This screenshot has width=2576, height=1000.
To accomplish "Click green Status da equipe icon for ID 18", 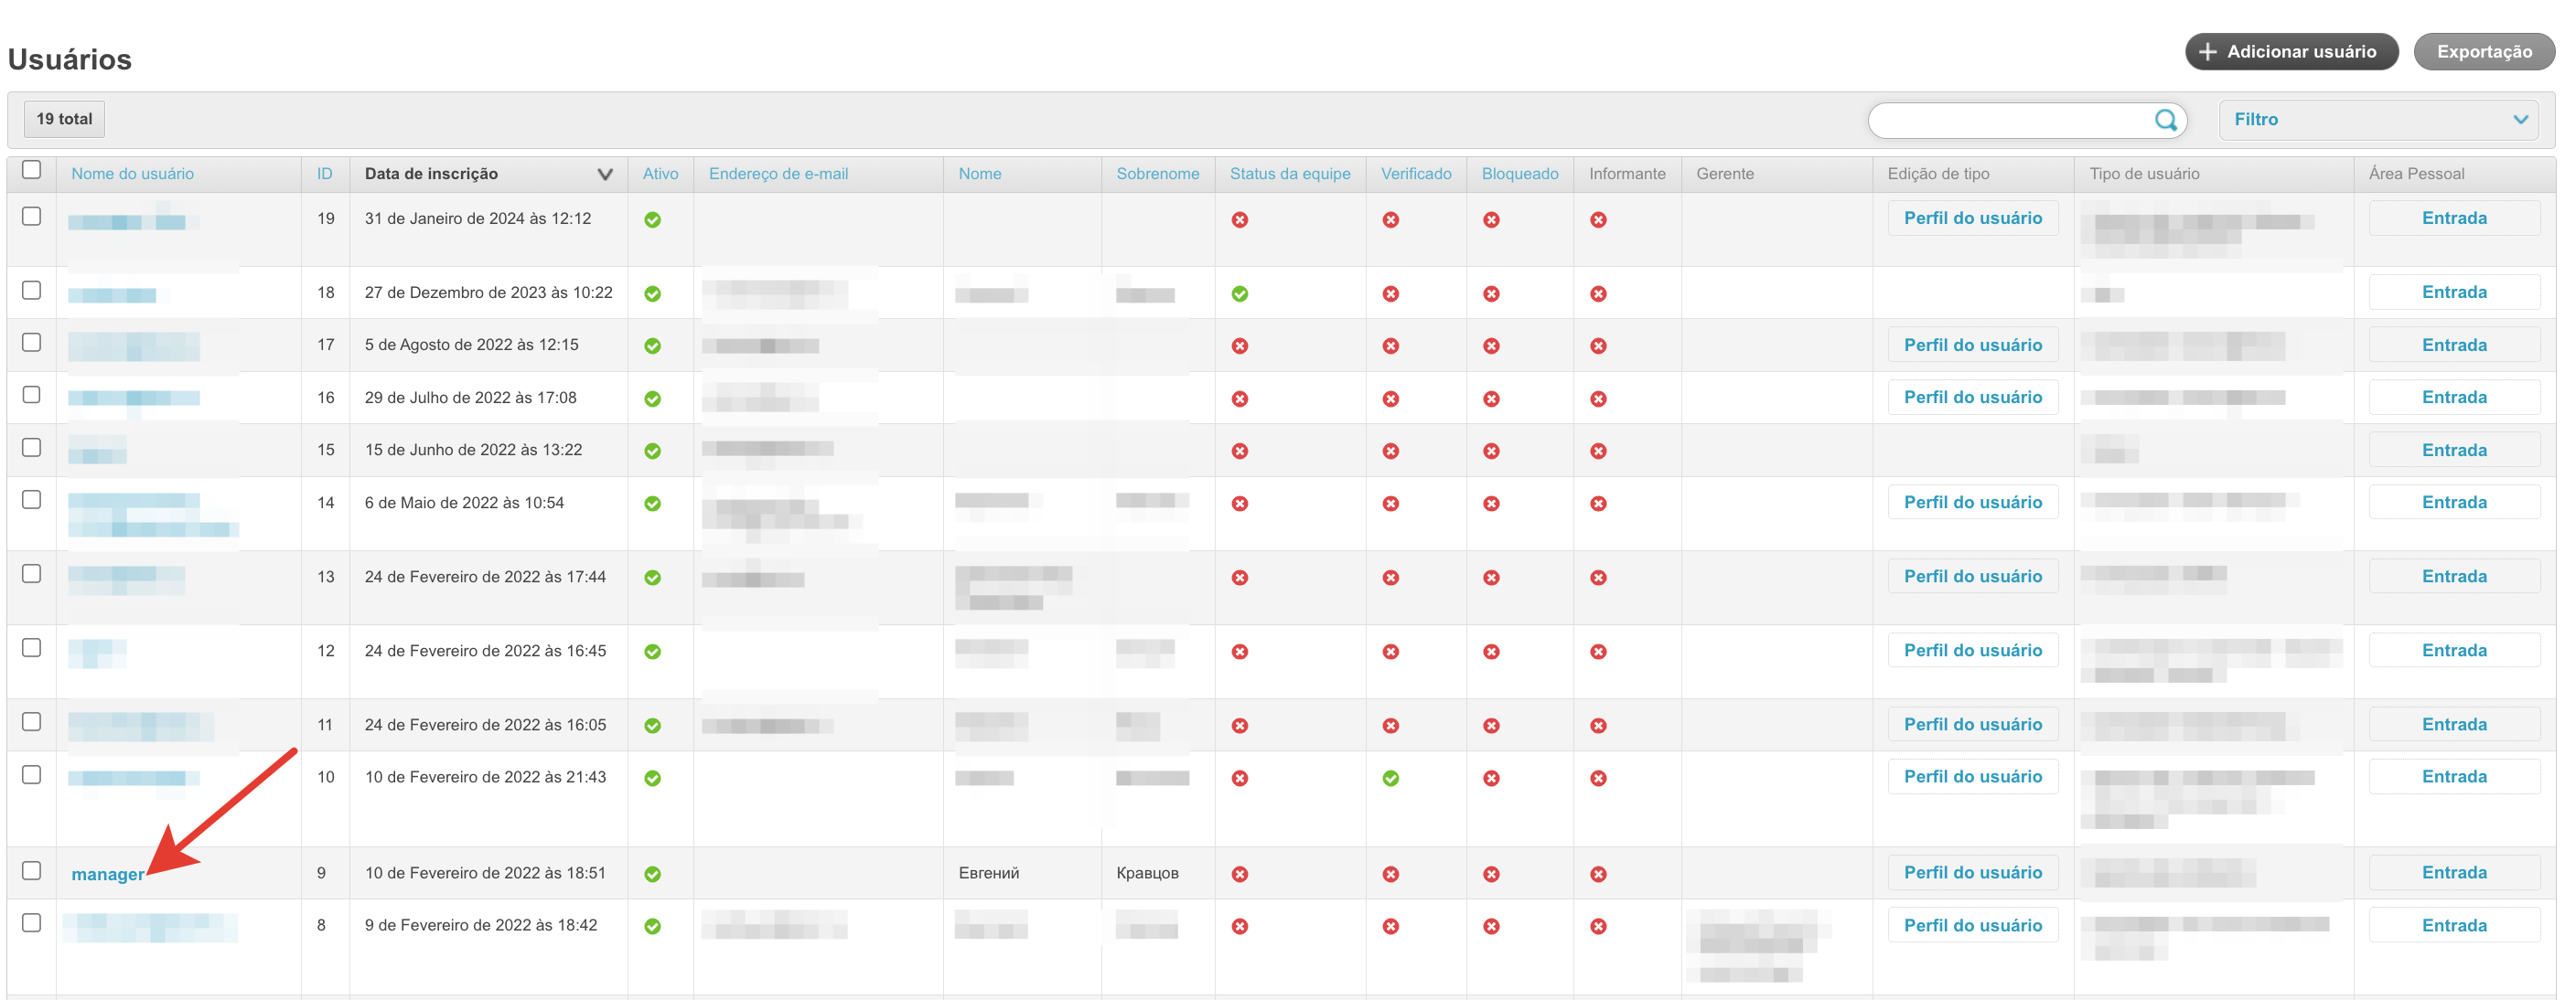I will [1239, 293].
